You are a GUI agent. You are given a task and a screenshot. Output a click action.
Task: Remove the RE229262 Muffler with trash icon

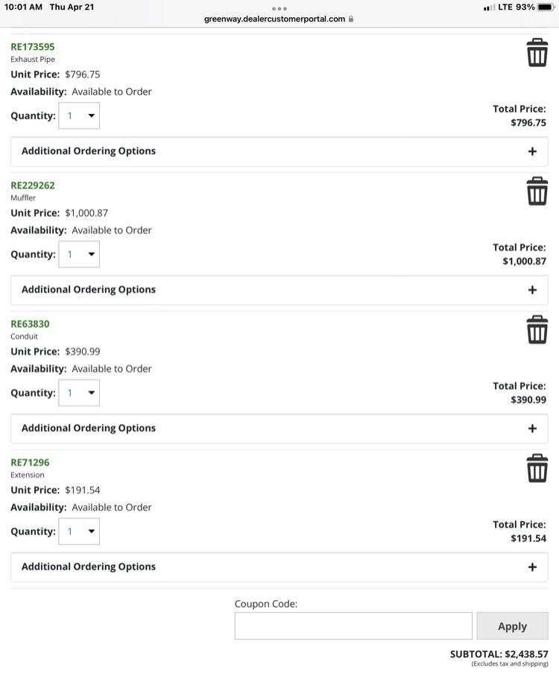(x=537, y=191)
